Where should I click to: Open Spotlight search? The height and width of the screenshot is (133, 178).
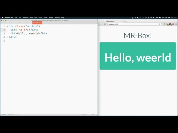tap(172, 18)
